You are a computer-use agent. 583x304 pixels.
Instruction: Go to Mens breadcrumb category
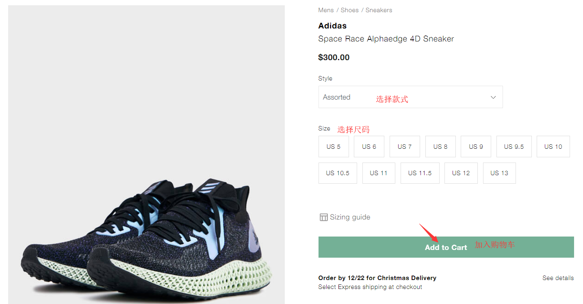point(326,10)
